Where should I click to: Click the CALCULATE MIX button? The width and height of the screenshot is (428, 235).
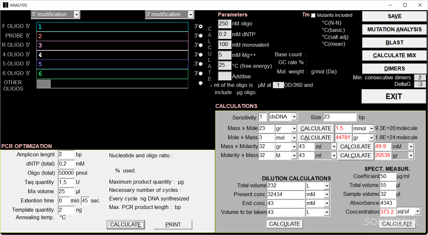coord(394,56)
